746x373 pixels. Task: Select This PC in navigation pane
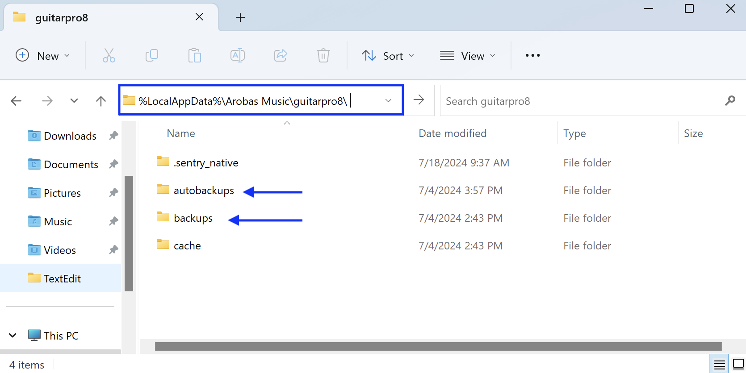tap(61, 336)
